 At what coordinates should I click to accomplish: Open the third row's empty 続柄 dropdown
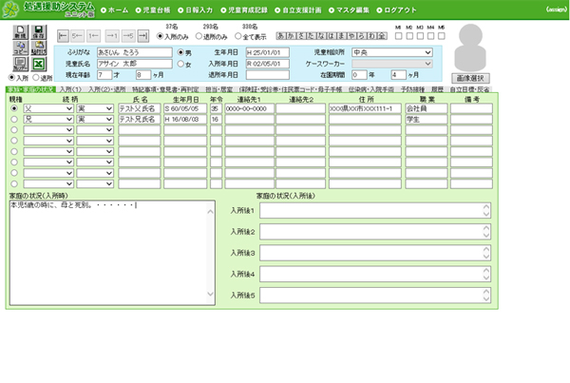click(x=48, y=130)
